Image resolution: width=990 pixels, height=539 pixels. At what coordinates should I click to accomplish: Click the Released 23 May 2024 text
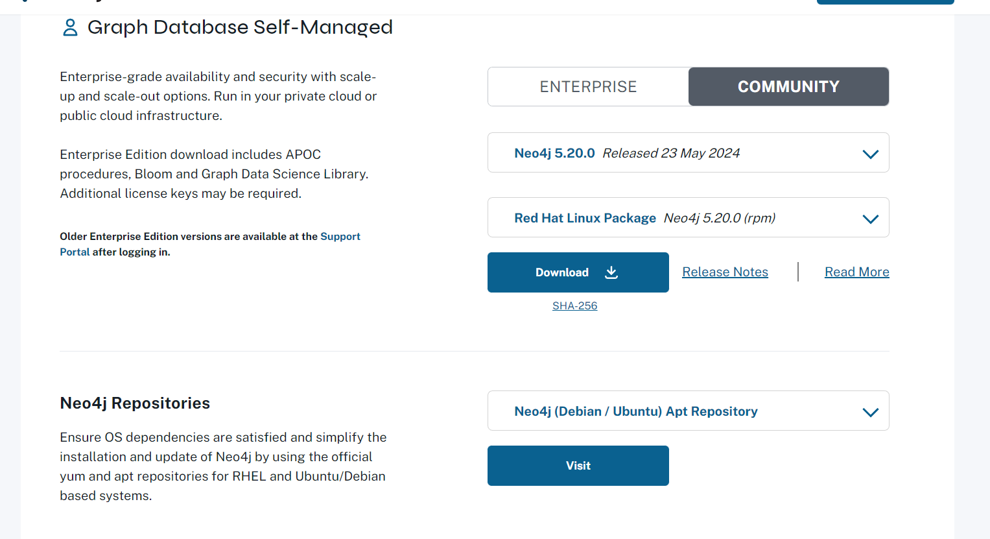(671, 153)
